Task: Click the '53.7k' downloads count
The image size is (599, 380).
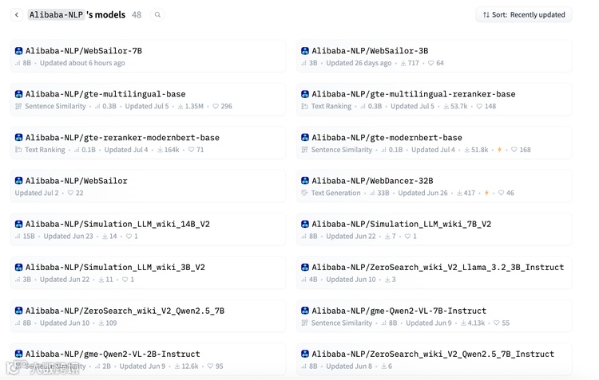Action: [458, 106]
